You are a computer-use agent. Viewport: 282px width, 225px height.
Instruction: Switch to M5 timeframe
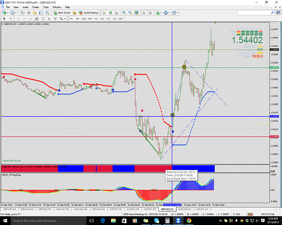[78, 18]
